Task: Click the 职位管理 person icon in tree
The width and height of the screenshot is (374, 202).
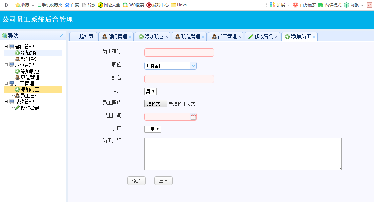Action: tap(17, 77)
